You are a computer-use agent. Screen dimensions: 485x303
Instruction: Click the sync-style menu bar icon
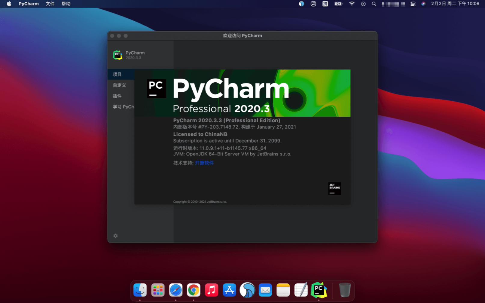pos(313,4)
